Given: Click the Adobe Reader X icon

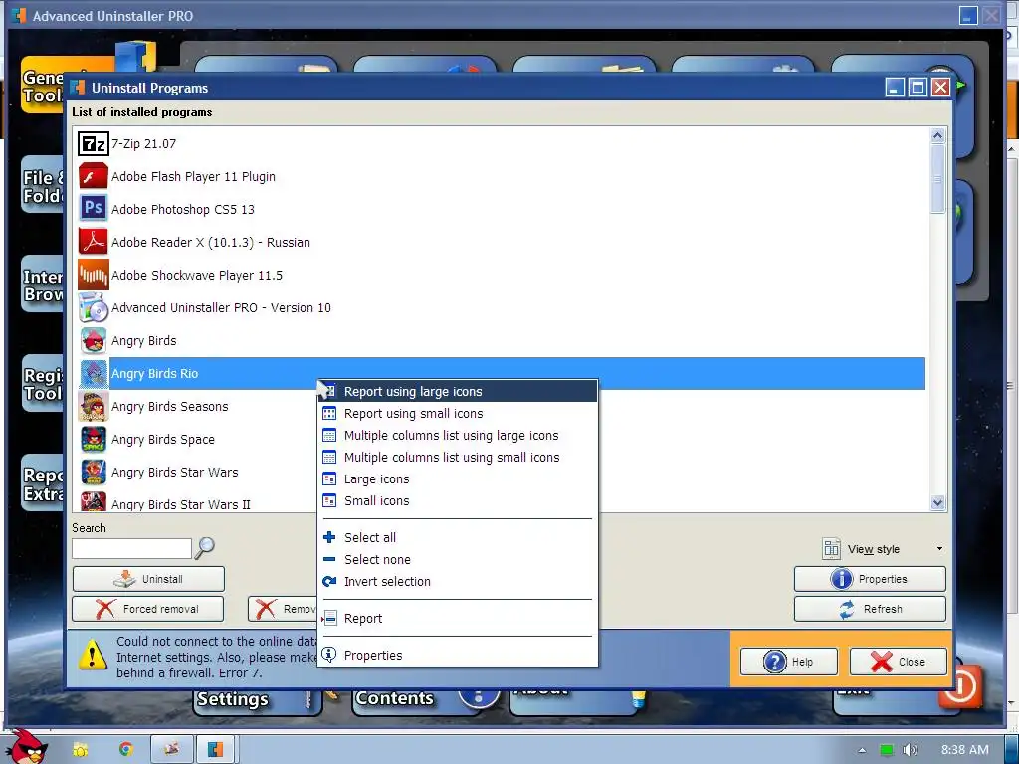Looking at the screenshot, I should click(93, 242).
